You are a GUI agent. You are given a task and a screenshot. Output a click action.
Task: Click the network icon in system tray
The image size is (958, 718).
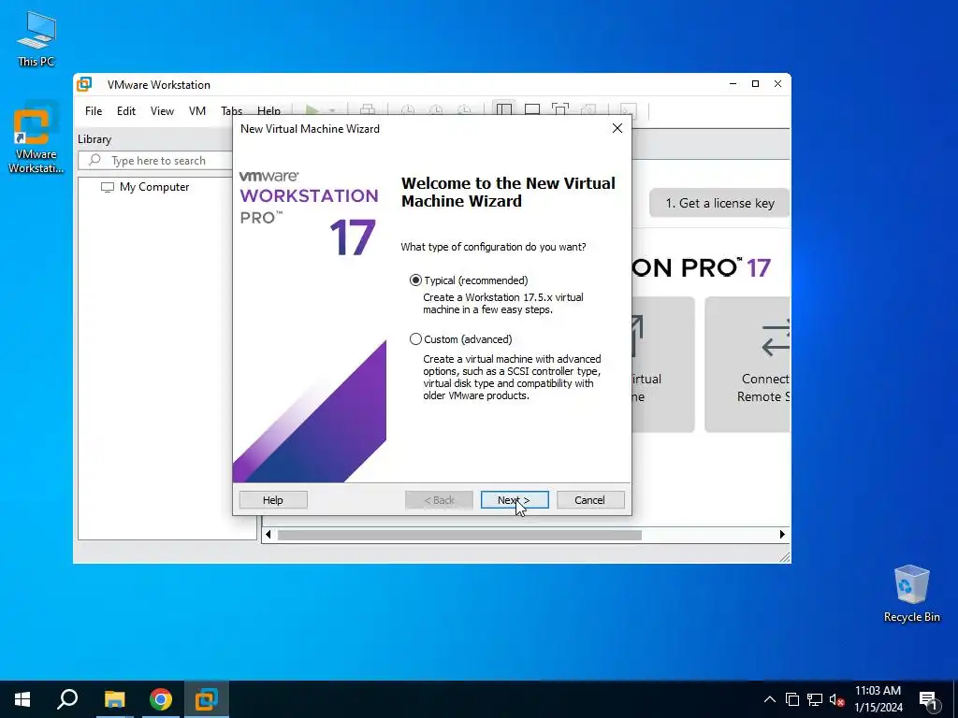click(x=815, y=699)
